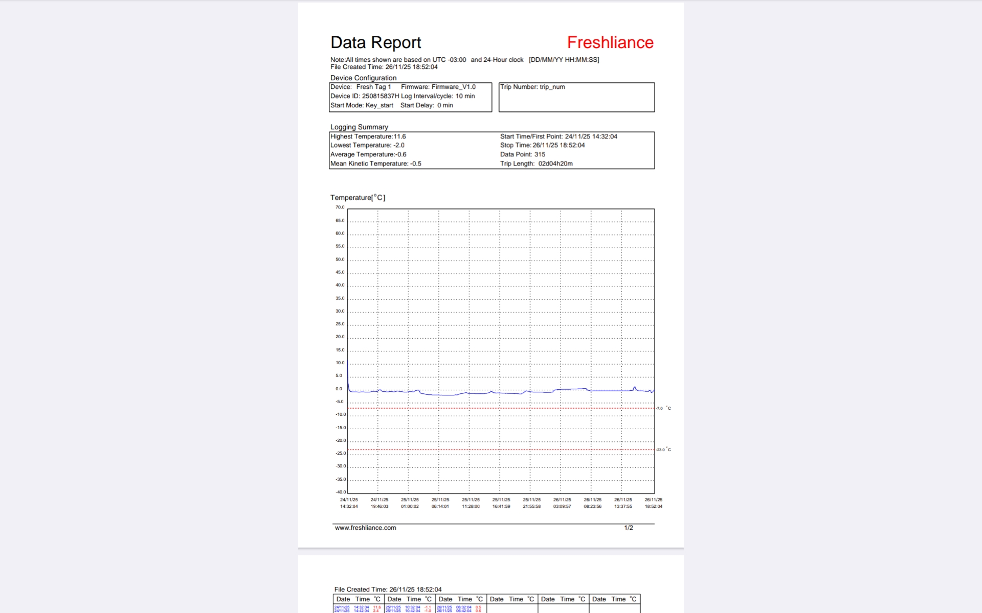Click the Mean Kinetic Temperature value
The image size is (982, 613).
415,163
